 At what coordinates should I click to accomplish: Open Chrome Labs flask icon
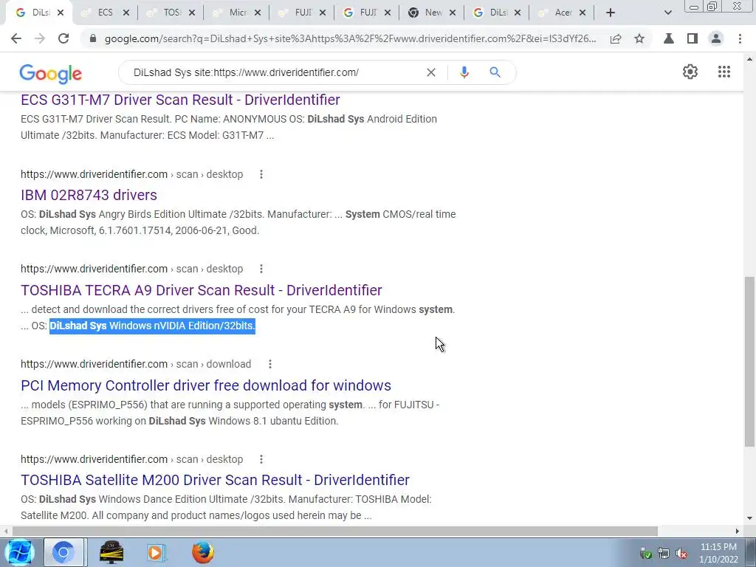[669, 38]
